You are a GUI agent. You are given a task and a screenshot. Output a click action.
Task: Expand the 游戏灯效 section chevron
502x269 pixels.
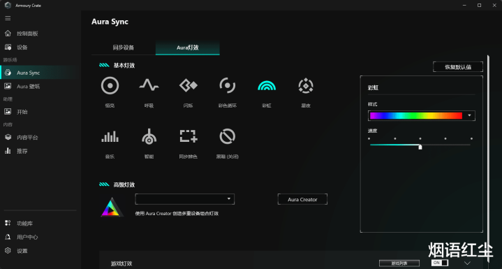point(467,263)
